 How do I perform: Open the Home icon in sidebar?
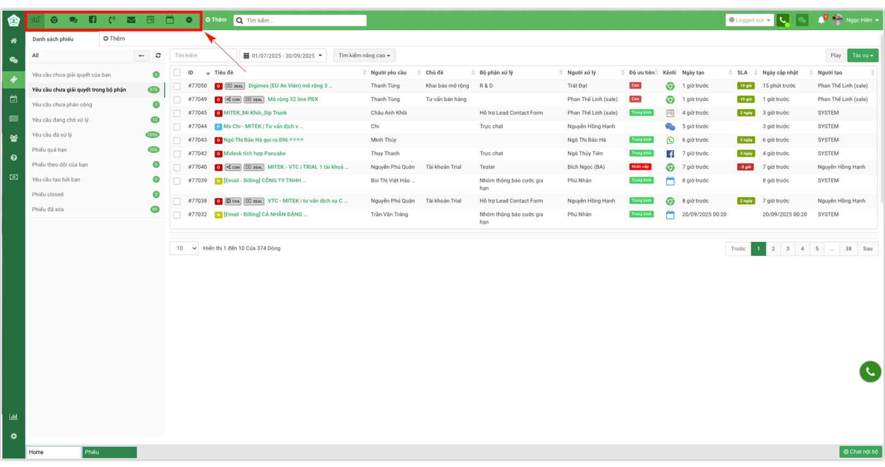(14, 41)
